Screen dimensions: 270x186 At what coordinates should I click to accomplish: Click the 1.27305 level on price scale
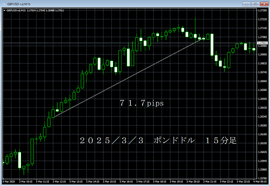click(262, 10)
